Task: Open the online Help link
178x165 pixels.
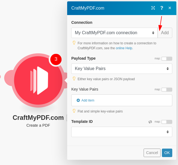Action: pos(124,48)
